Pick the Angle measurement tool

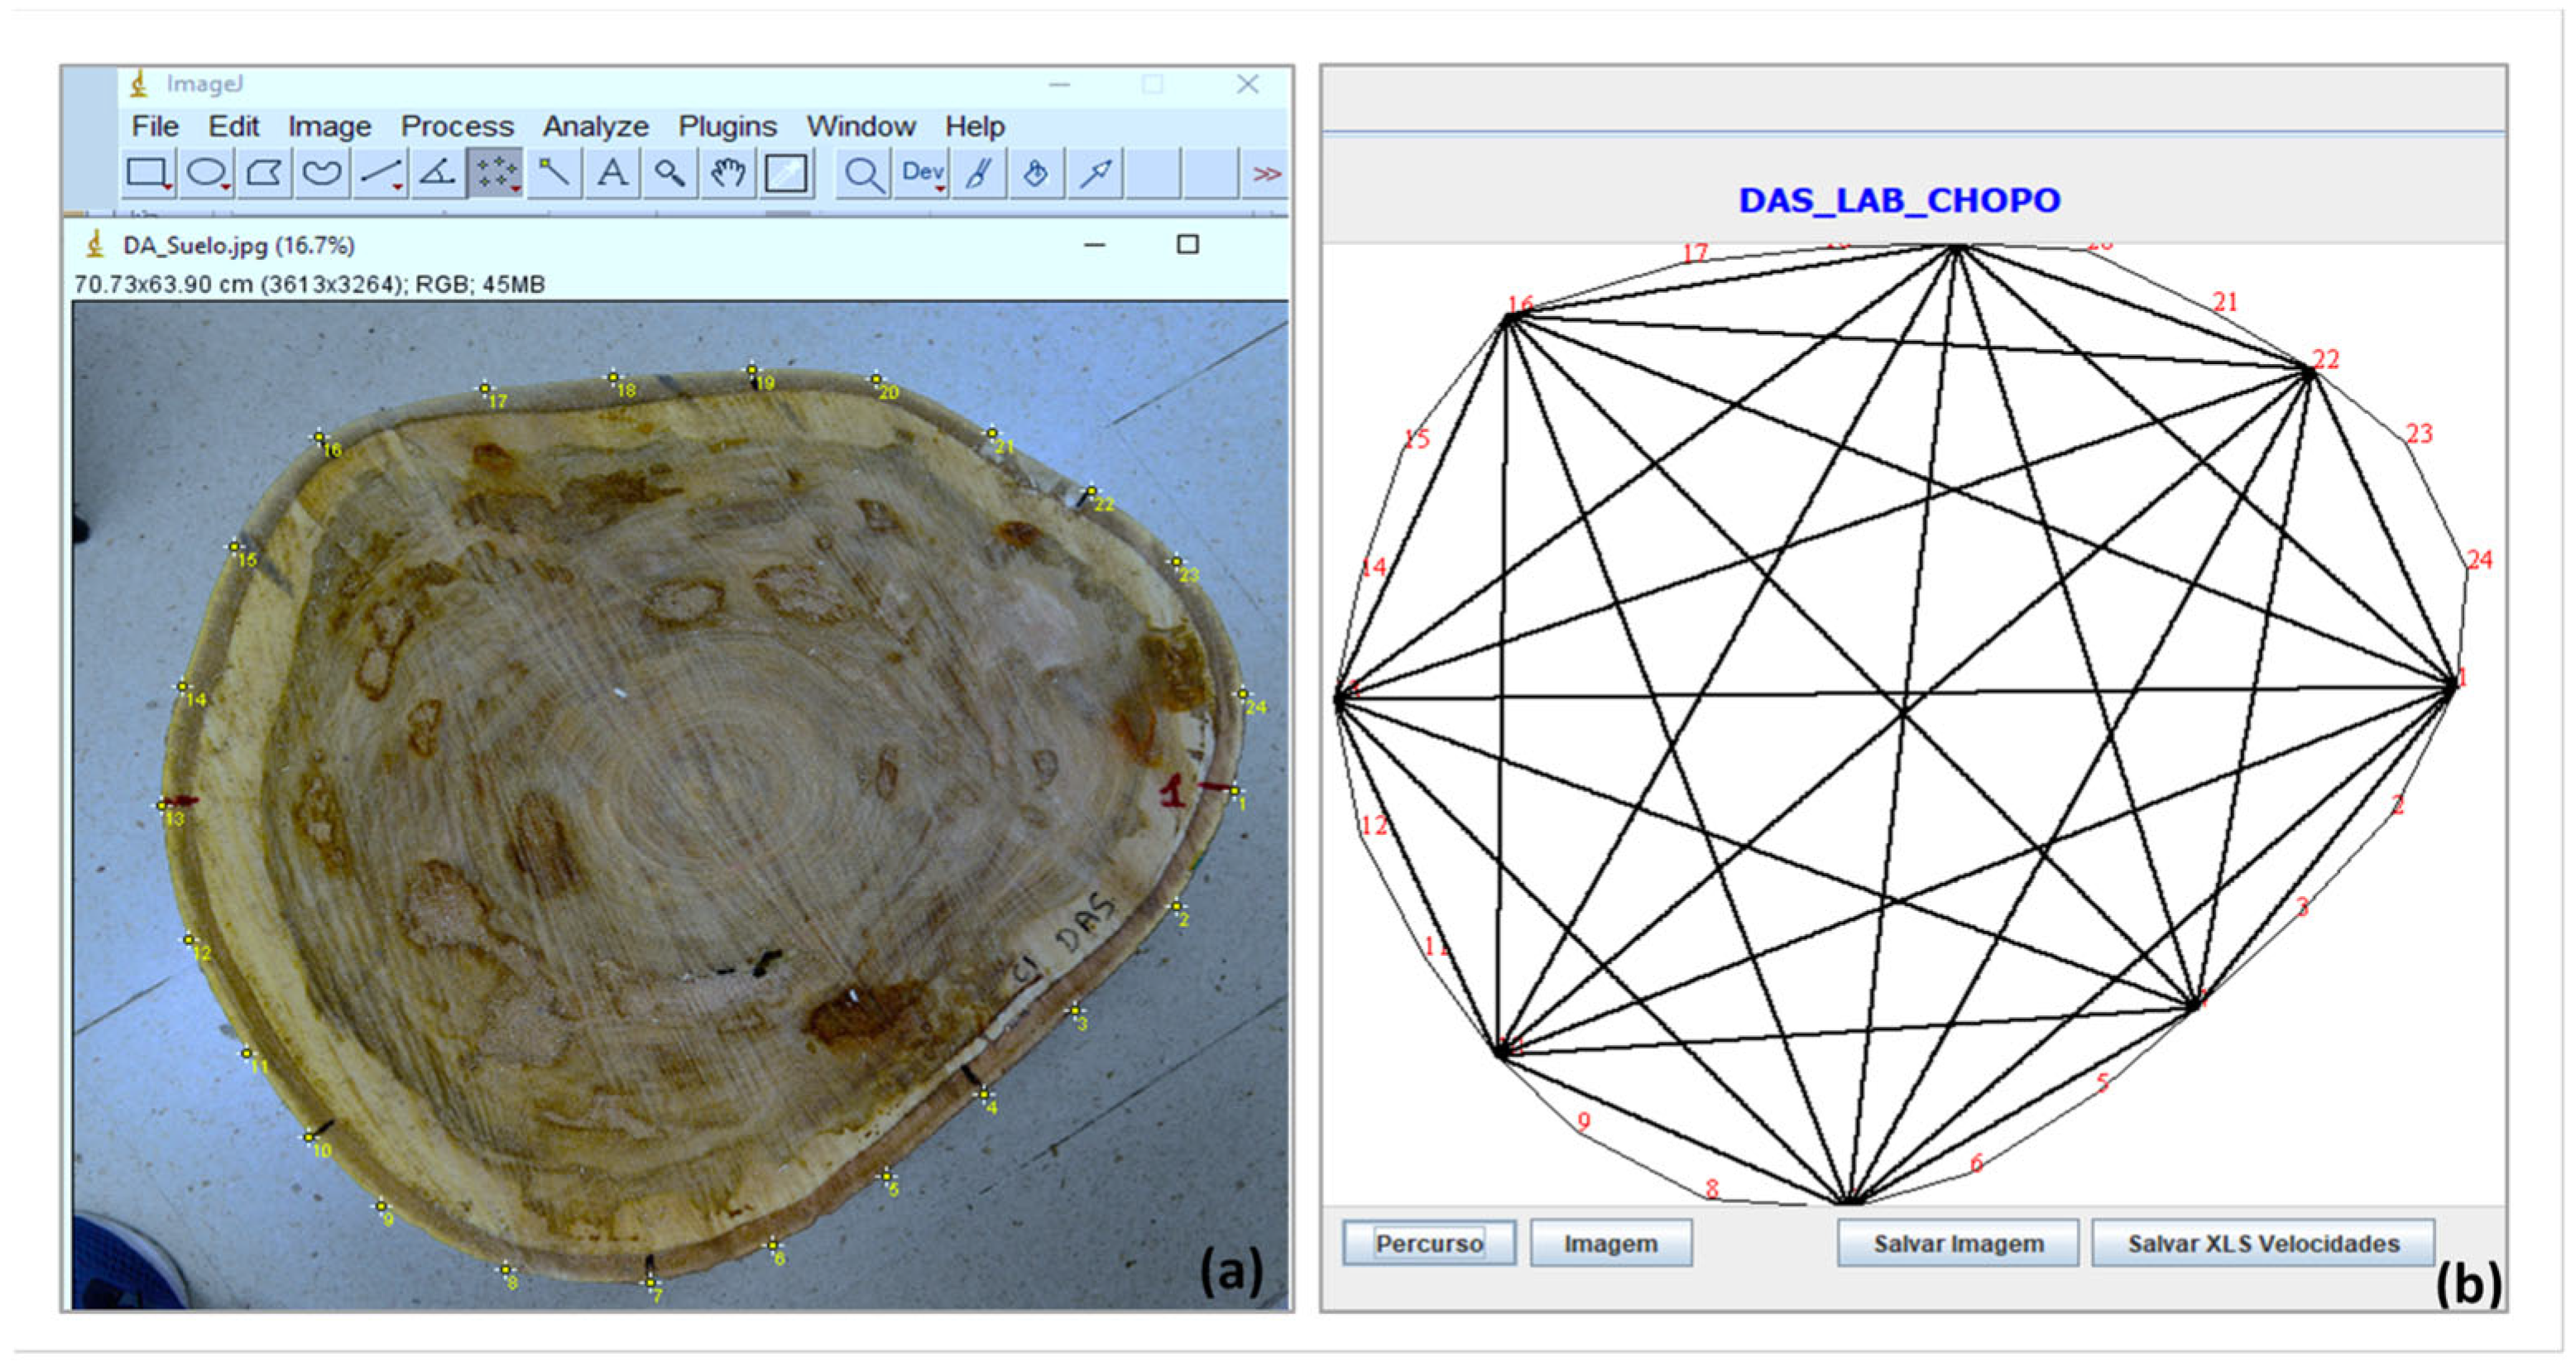coord(437,173)
